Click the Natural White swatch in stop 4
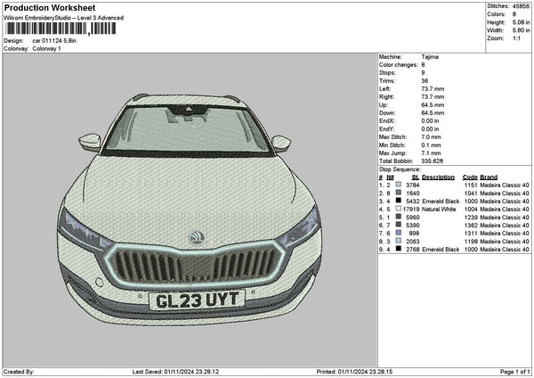This screenshot has width=534, height=378. click(398, 209)
